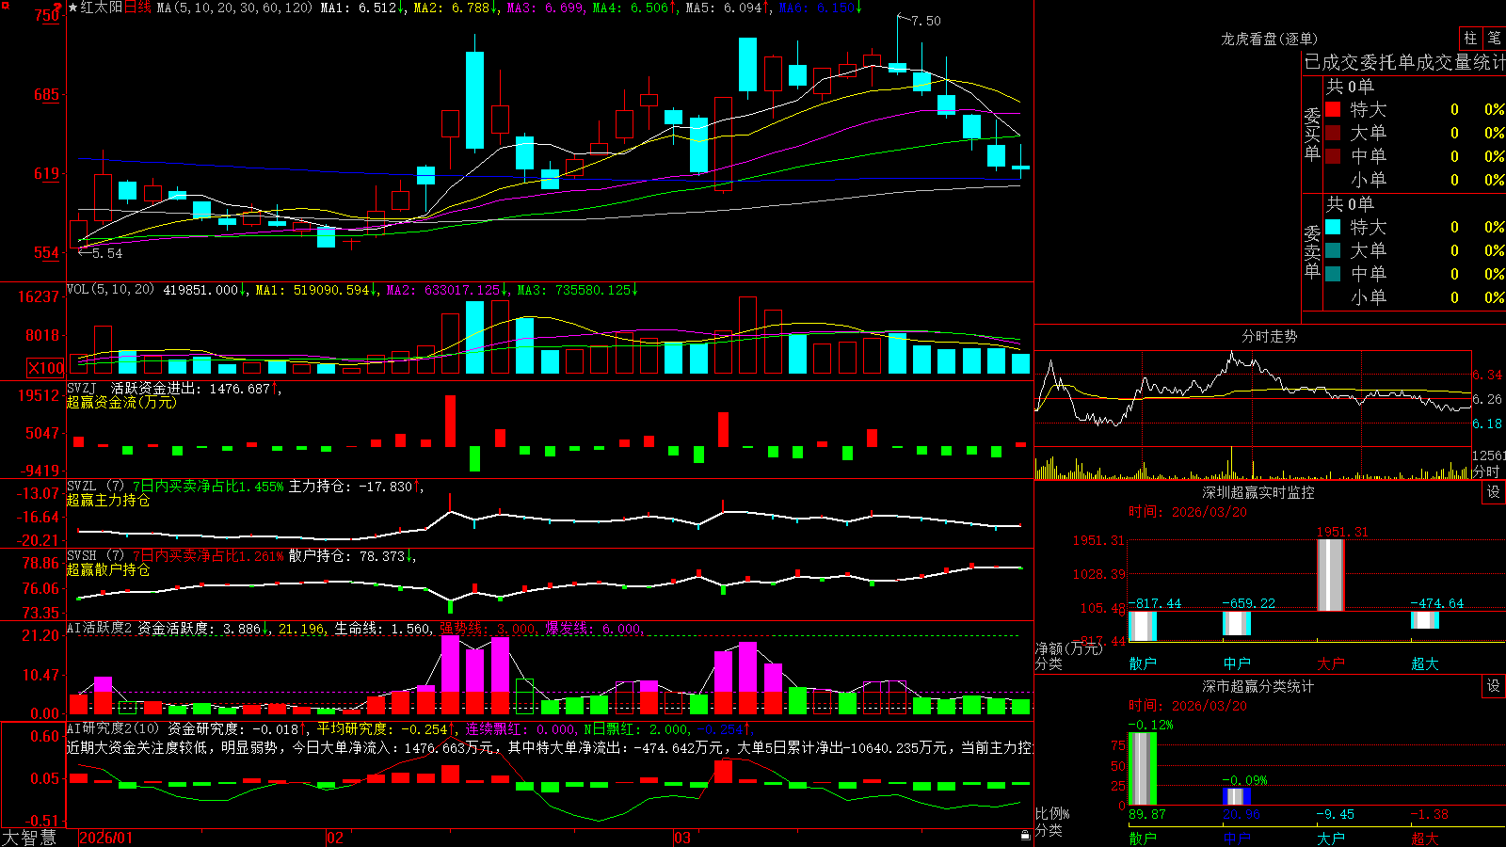Open 设 settings for 深圳超赢实时监控
The height and width of the screenshot is (847, 1506).
(x=1494, y=492)
